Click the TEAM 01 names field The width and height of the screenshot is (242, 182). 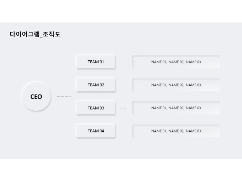[176, 62]
